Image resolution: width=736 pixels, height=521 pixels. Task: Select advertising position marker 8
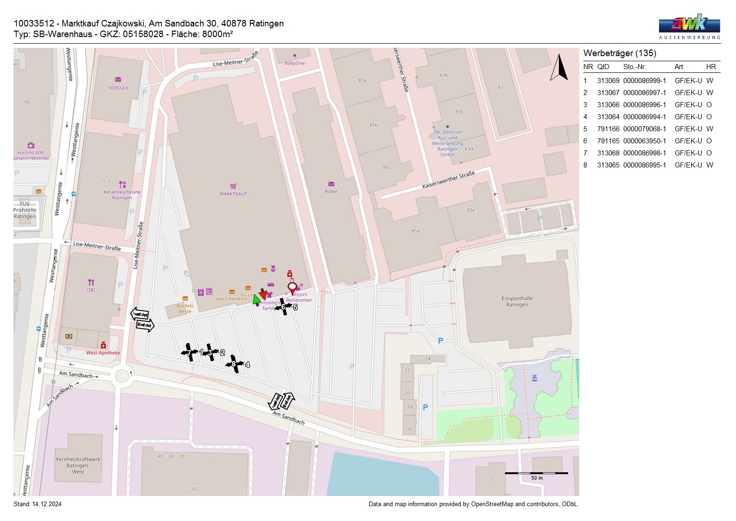coord(234,364)
